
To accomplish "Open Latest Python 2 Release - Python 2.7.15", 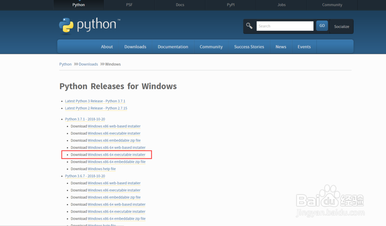I will pos(96,108).
